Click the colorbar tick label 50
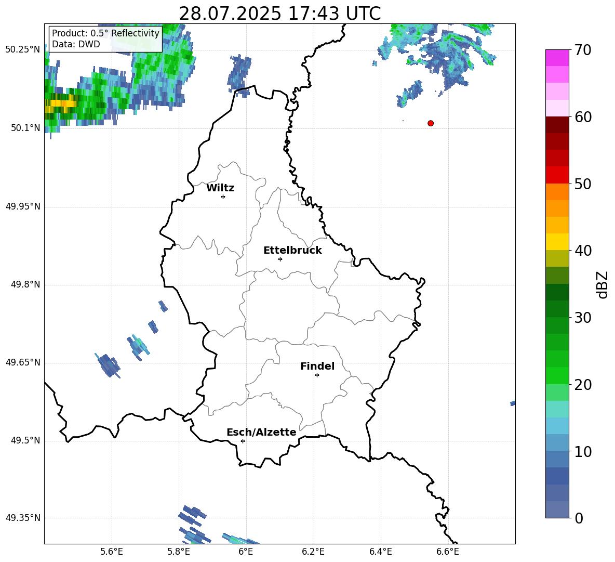Viewport: 615px width, 562px height. tap(583, 184)
